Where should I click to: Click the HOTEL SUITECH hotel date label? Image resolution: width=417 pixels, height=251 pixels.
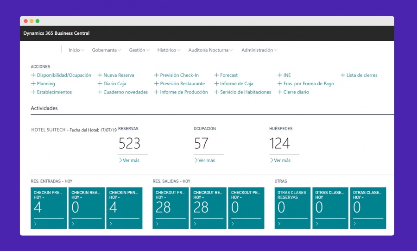[x=74, y=130]
